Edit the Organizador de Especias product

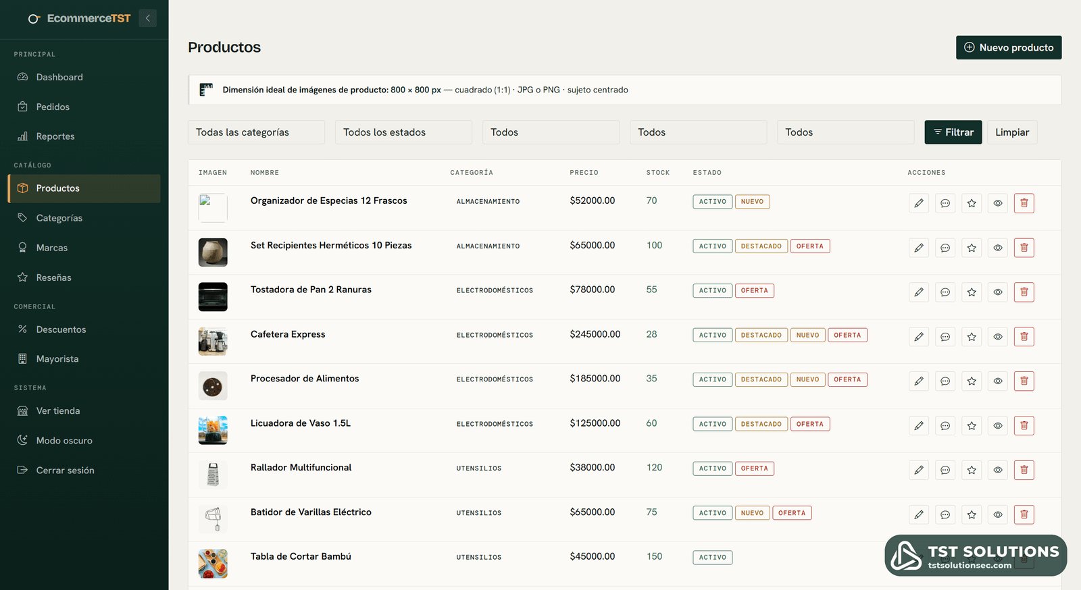coord(919,203)
